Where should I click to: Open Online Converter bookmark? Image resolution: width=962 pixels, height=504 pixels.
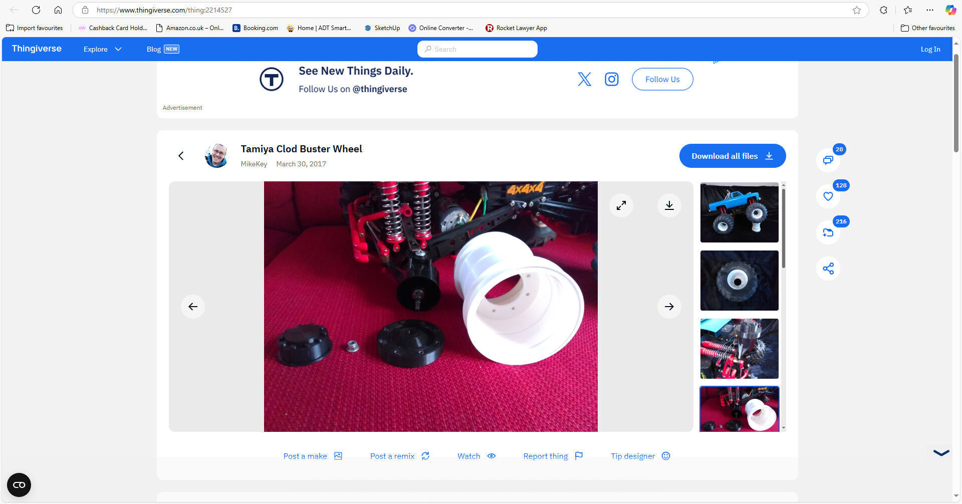(x=441, y=28)
